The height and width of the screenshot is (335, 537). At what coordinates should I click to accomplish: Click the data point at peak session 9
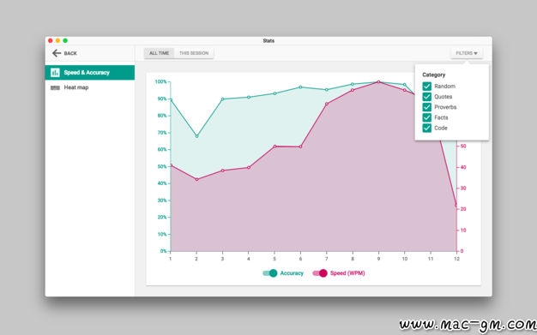click(x=378, y=82)
